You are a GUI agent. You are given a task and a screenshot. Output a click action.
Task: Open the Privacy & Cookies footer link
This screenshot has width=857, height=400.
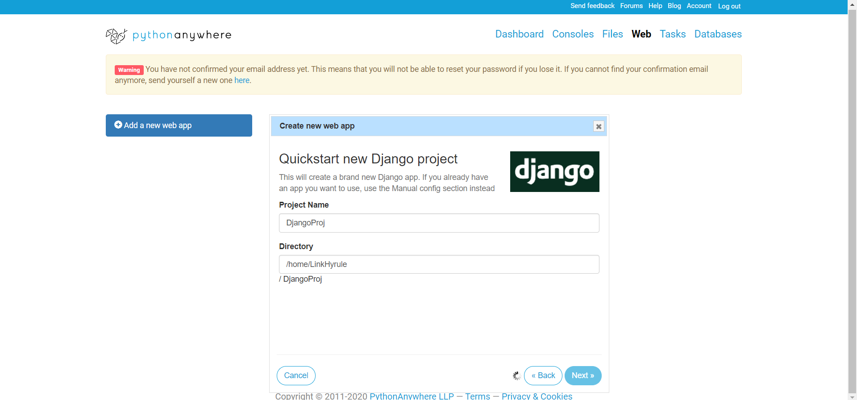537,396
